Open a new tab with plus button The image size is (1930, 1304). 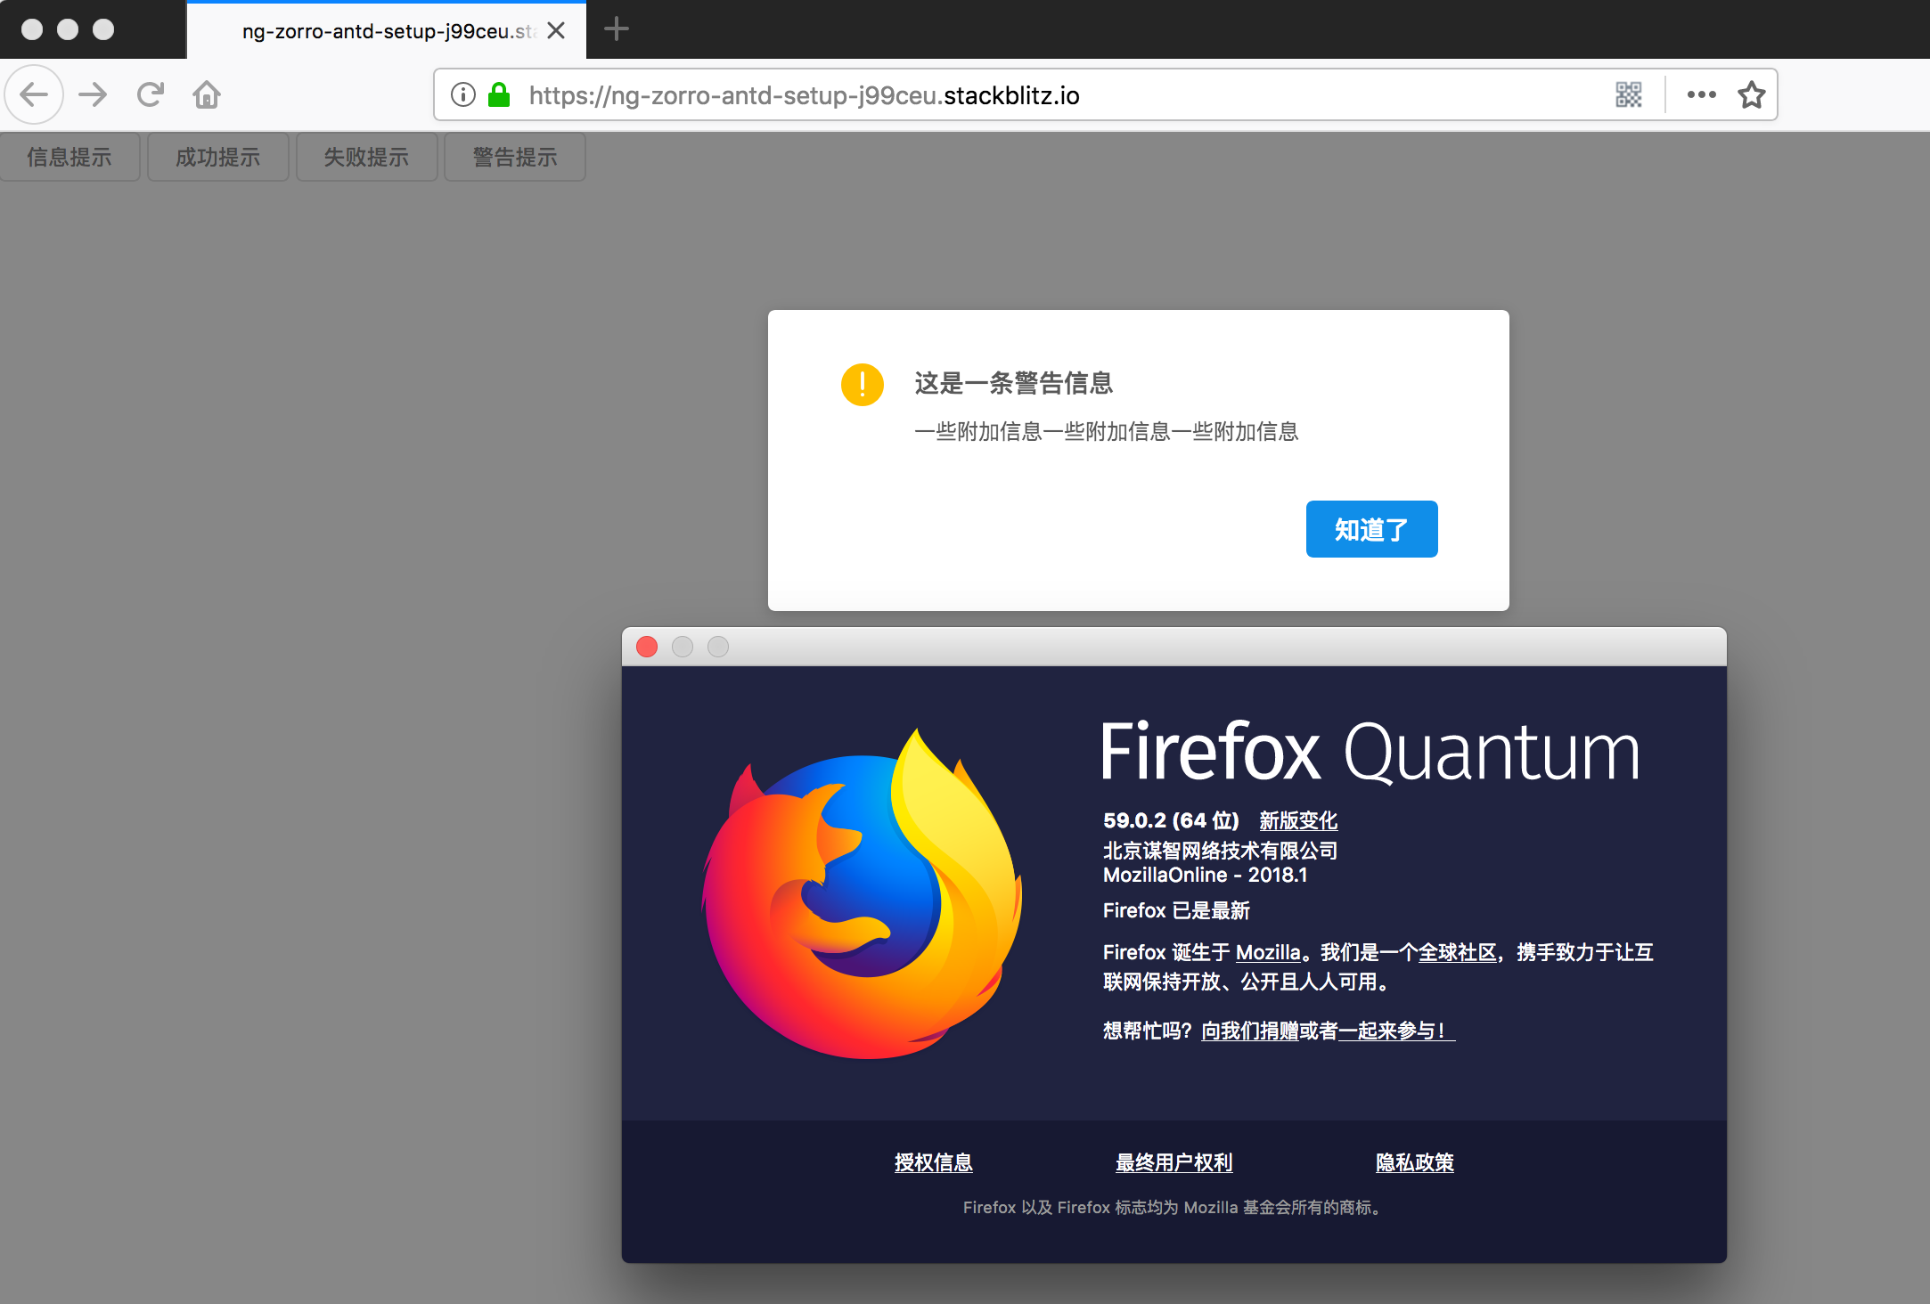tap(616, 29)
